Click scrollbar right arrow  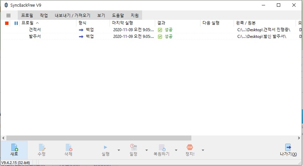[x=299, y=138]
